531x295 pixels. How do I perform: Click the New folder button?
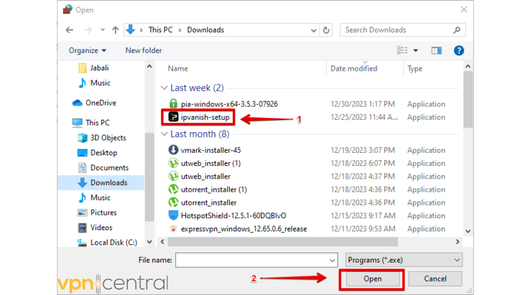pyautogui.click(x=143, y=51)
